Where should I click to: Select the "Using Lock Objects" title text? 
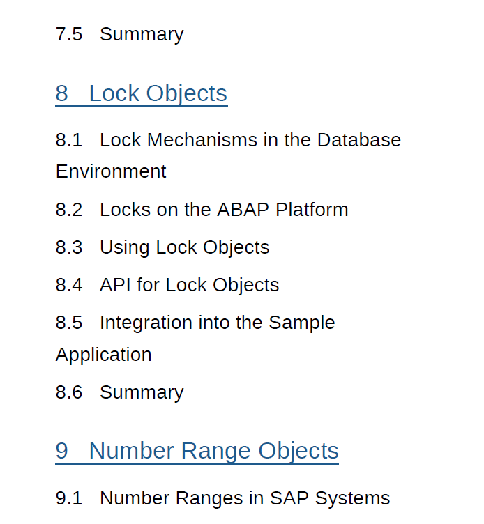184,247
